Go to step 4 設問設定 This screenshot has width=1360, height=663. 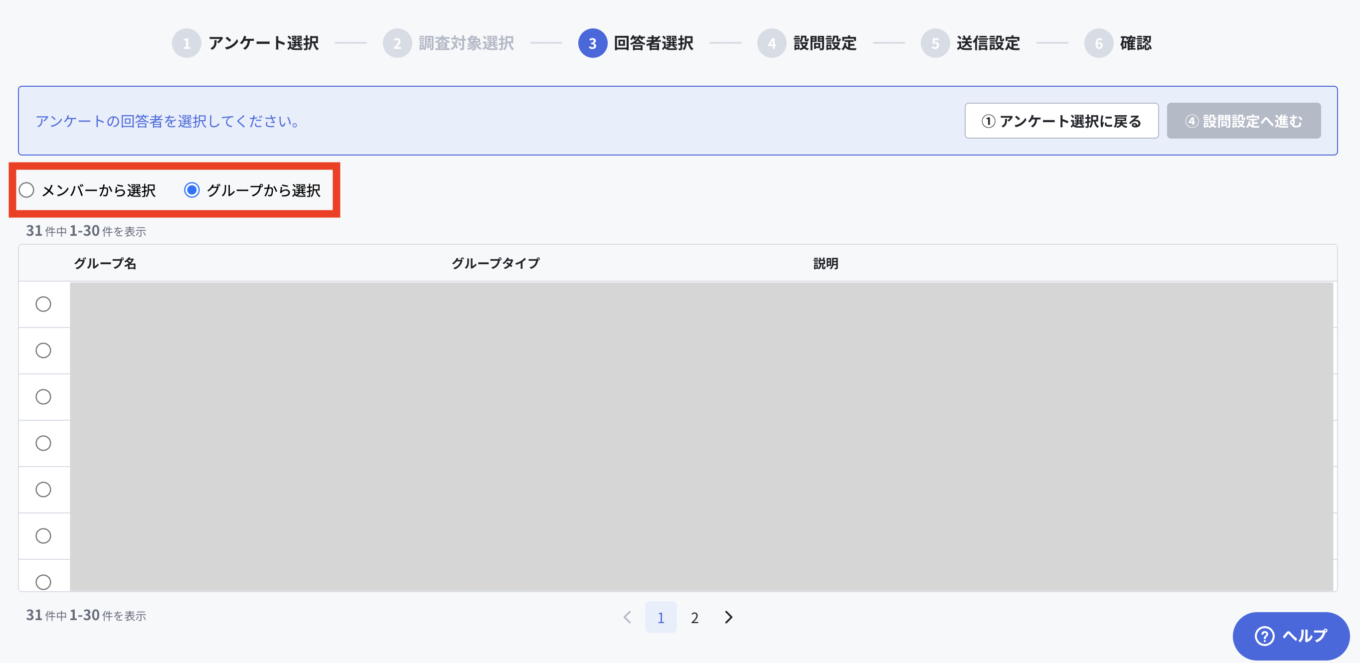pyautogui.click(x=807, y=43)
